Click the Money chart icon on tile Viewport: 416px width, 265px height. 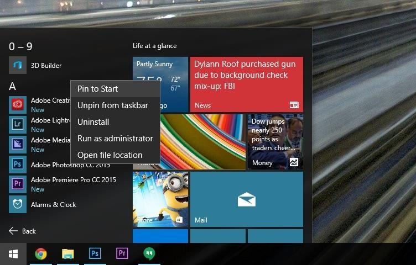tap(294, 162)
